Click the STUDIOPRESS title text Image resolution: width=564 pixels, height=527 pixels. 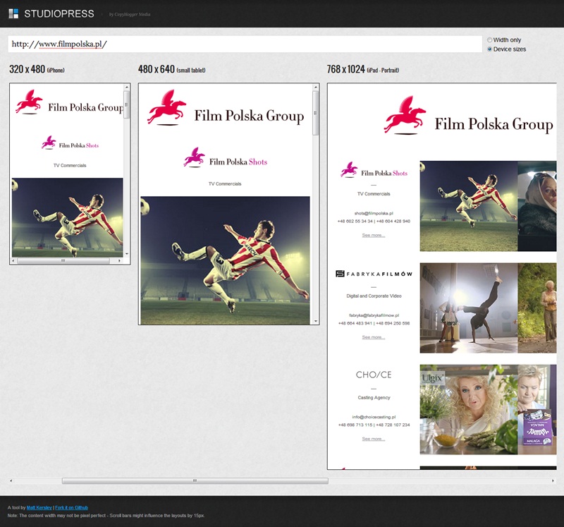click(59, 13)
